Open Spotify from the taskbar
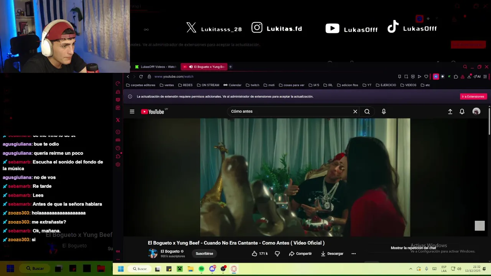Image resolution: width=491 pixels, height=276 pixels. click(201, 269)
